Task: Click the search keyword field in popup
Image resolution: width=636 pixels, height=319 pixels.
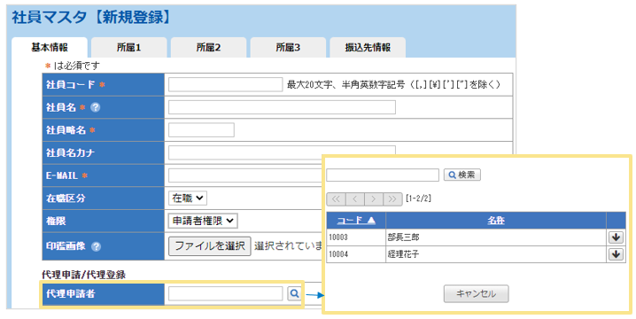Action: coord(383,175)
